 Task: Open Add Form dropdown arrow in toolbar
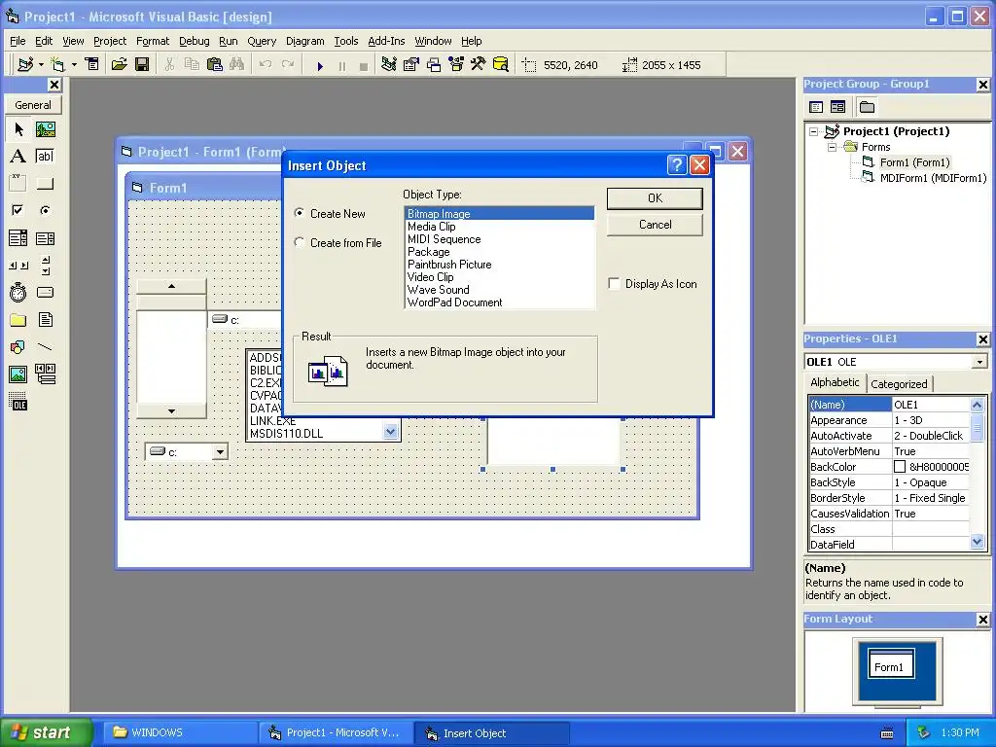(x=74, y=65)
